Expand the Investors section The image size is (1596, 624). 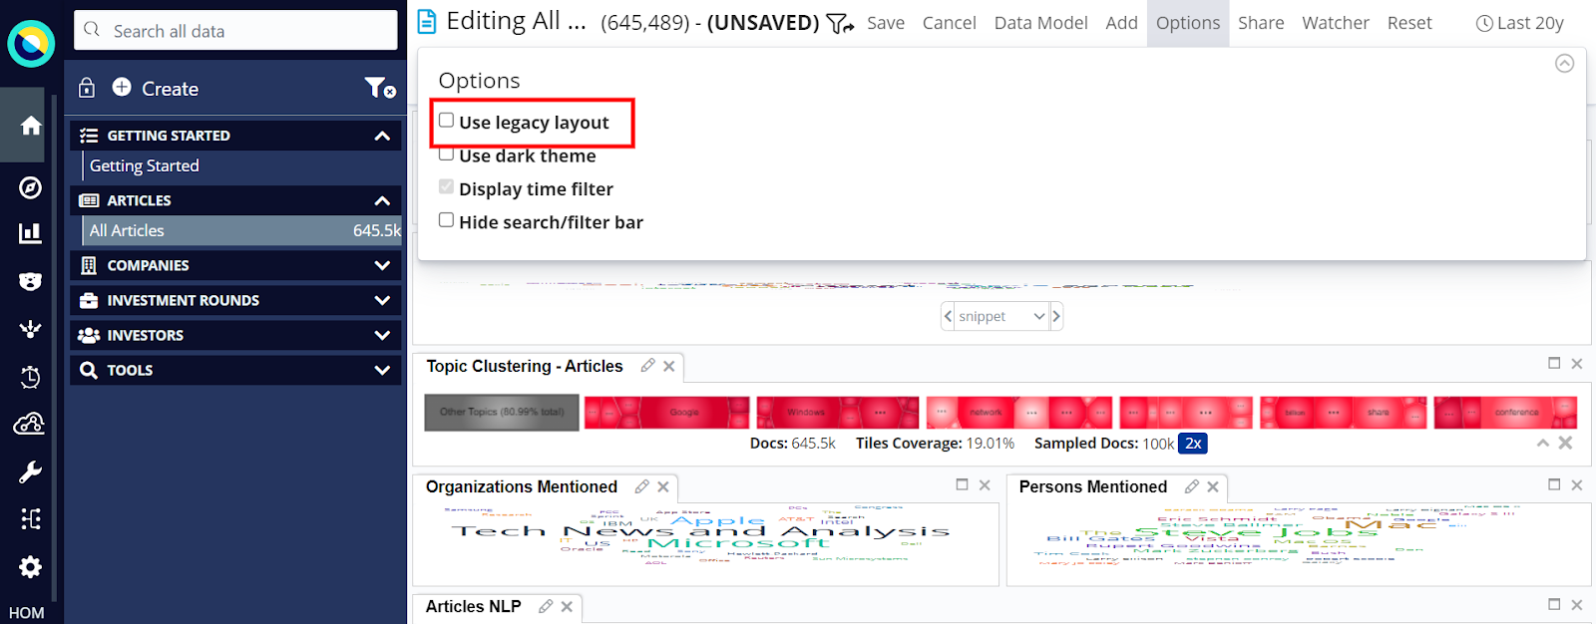click(x=382, y=335)
